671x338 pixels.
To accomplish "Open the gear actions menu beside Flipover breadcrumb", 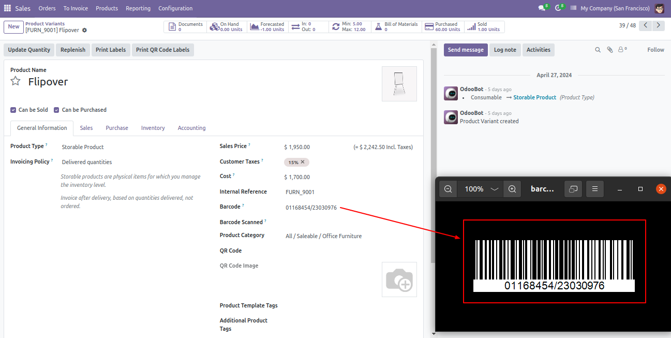I will tap(84, 31).
